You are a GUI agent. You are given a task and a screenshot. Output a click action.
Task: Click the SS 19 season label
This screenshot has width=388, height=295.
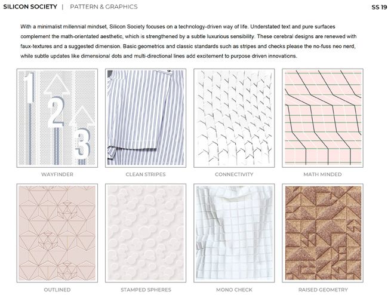[379, 7]
